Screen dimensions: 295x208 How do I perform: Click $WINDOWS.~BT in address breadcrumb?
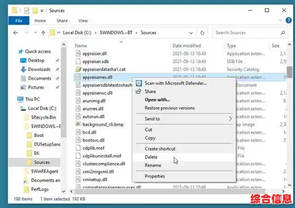[x=116, y=33]
